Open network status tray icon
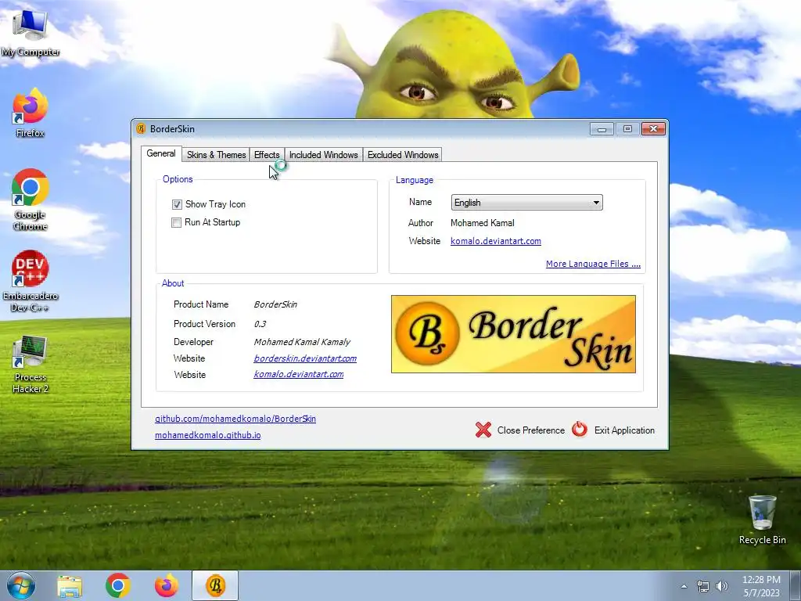801x601 pixels. [703, 586]
